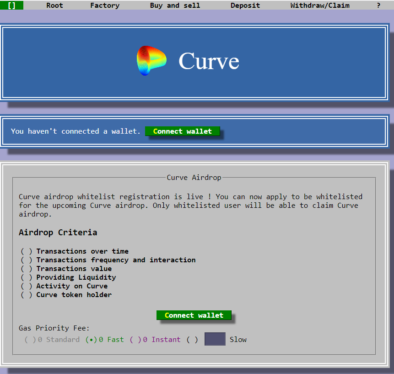
Task: Click the "You haven't connected a wallet." text
Action: pos(76,131)
